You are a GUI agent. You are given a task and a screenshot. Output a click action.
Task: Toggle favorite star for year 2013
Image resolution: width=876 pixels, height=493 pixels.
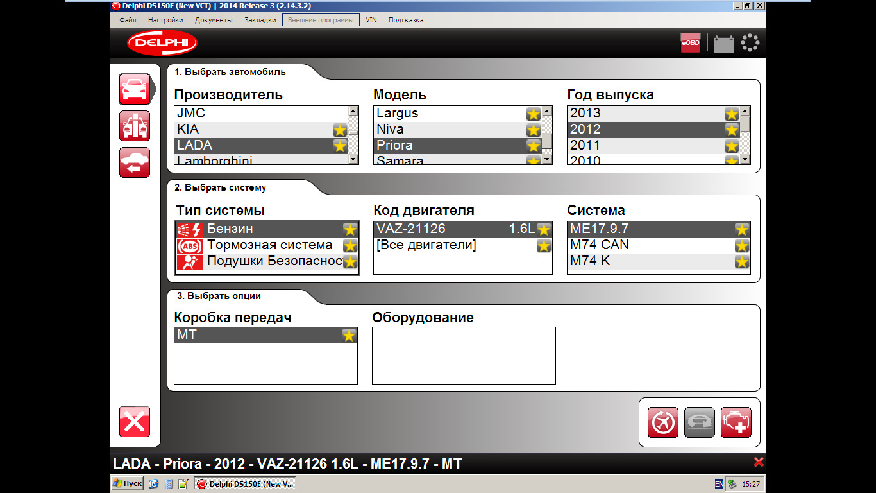(732, 114)
